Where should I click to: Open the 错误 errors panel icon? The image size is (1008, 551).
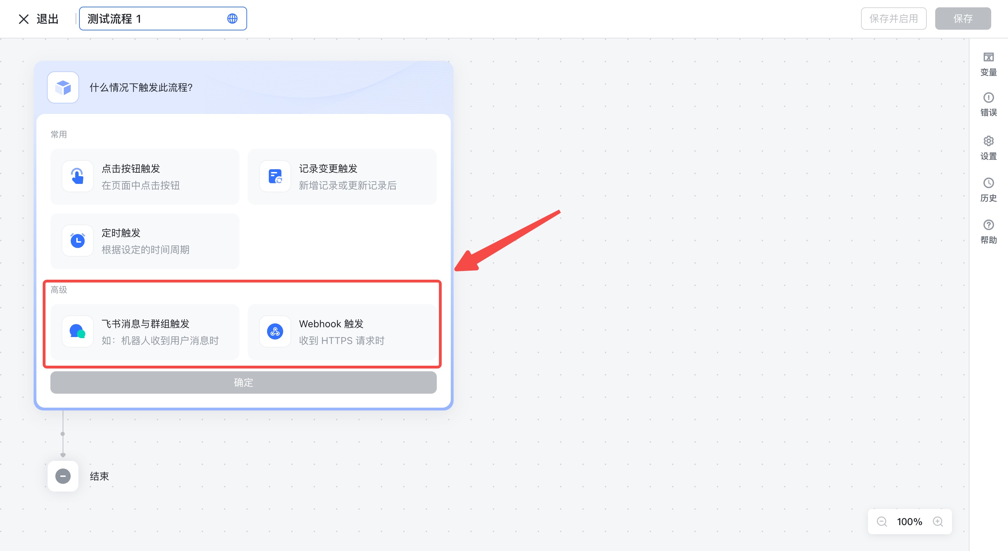pos(988,97)
